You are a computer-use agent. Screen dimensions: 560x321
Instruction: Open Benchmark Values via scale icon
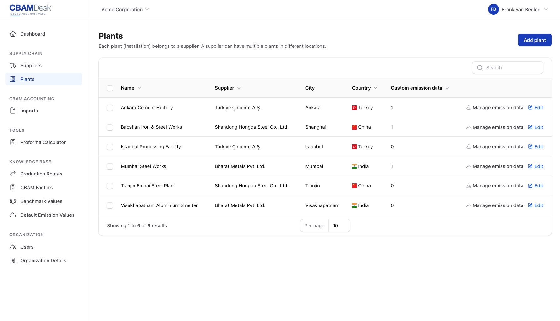pos(13,201)
